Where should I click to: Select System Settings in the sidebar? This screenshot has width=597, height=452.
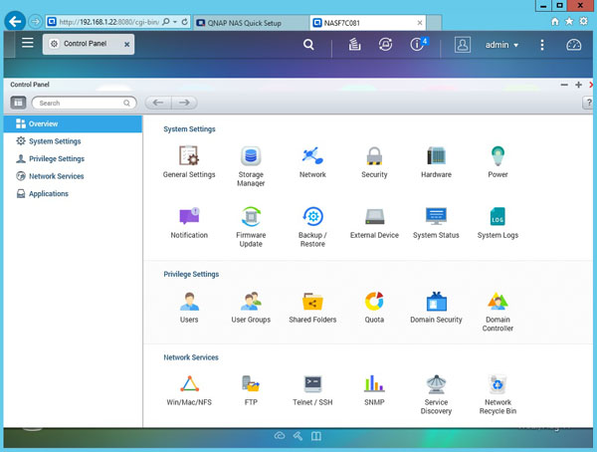pos(55,141)
